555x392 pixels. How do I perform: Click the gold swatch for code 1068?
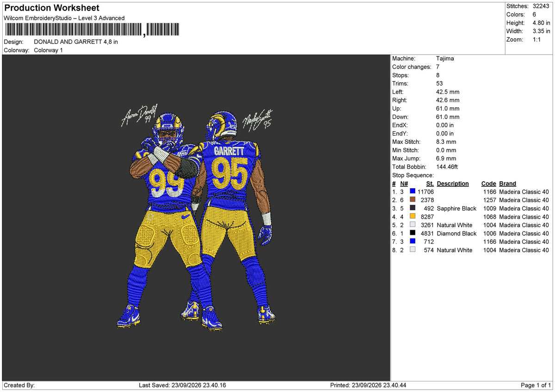point(413,216)
